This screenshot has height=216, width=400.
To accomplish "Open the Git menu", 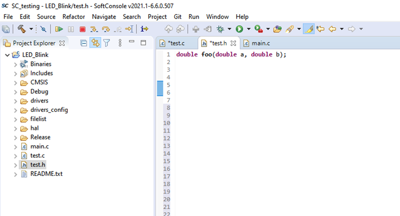I will (178, 17).
